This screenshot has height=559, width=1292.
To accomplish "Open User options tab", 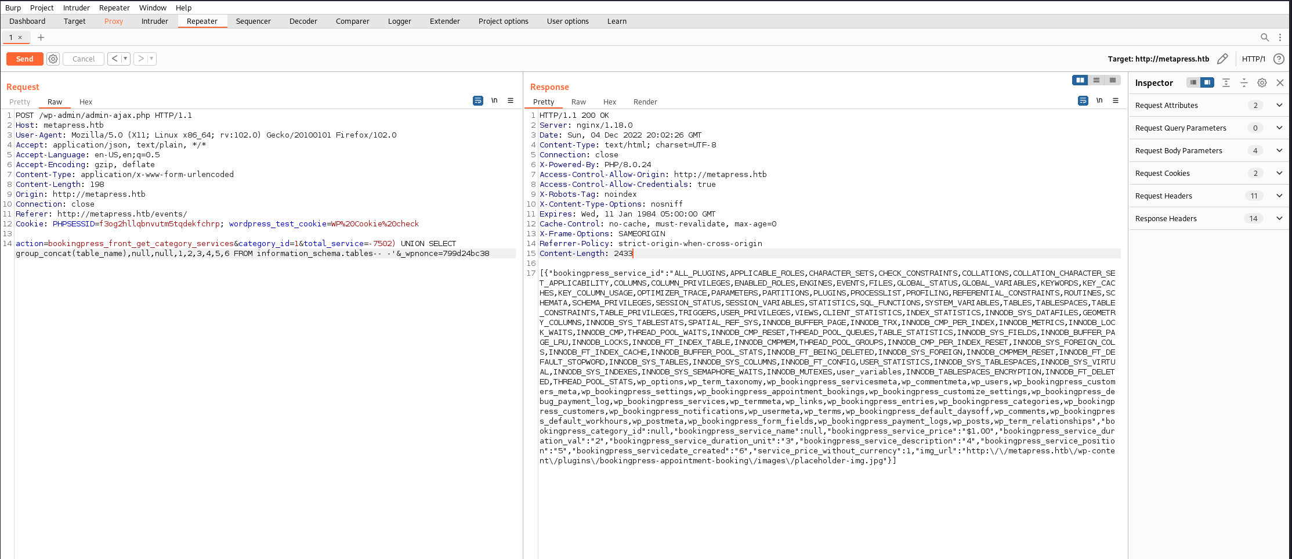I will [568, 21].
